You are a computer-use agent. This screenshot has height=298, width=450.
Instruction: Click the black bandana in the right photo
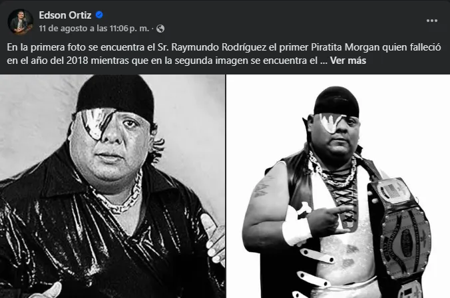coord(336,102)
